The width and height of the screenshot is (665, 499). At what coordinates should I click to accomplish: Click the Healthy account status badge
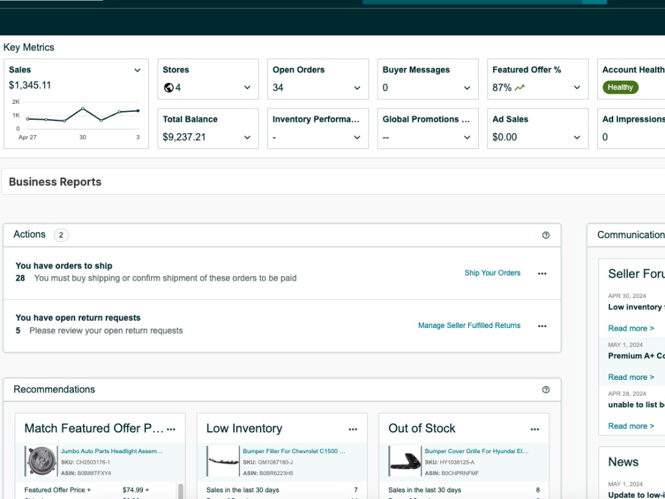tap(620, 87)
